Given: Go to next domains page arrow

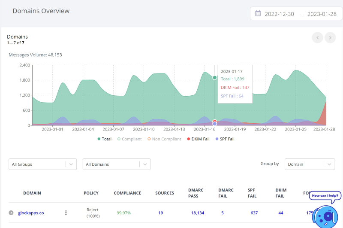Looking at the screenshot, I should pyautogui.click(x=330, y=38).
